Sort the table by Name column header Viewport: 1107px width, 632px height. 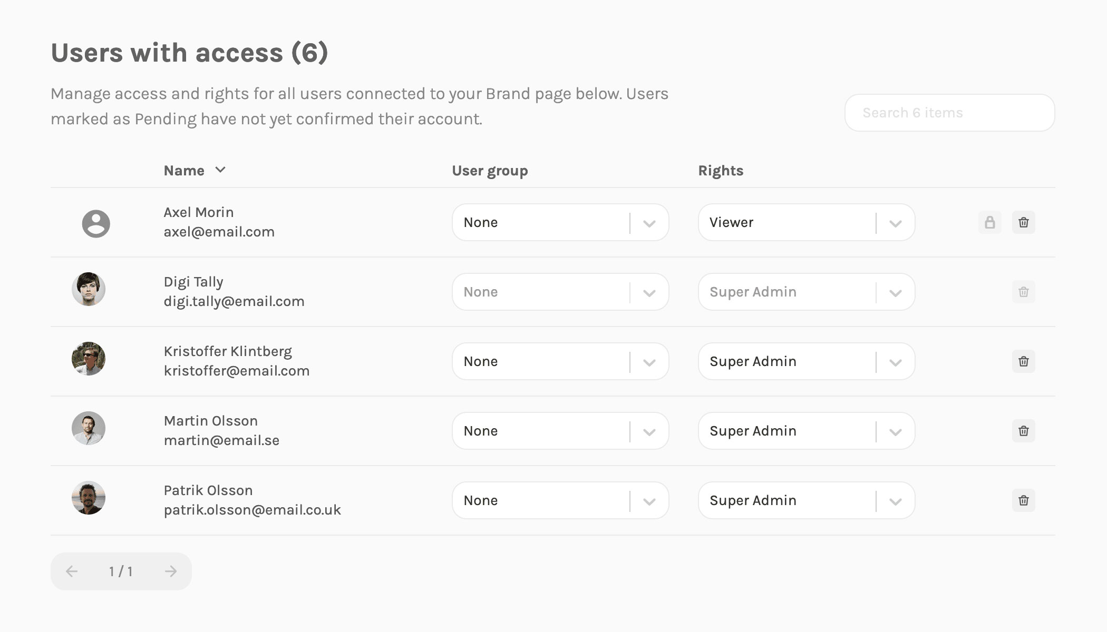click(x=184, y=171)
